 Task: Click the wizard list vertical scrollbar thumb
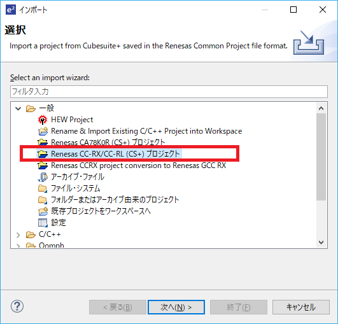321,157
